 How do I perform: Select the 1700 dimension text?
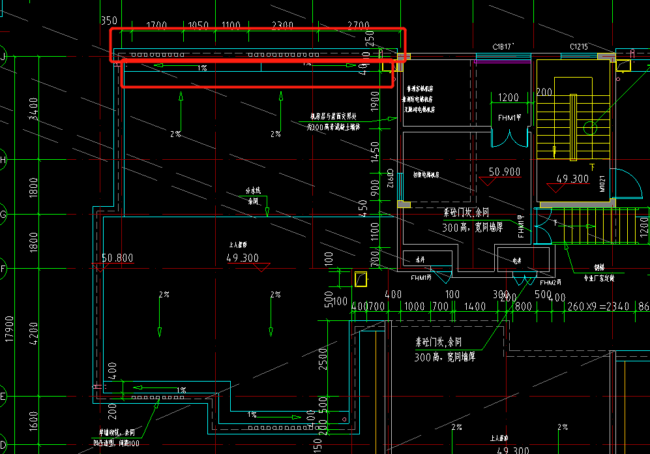156,25
